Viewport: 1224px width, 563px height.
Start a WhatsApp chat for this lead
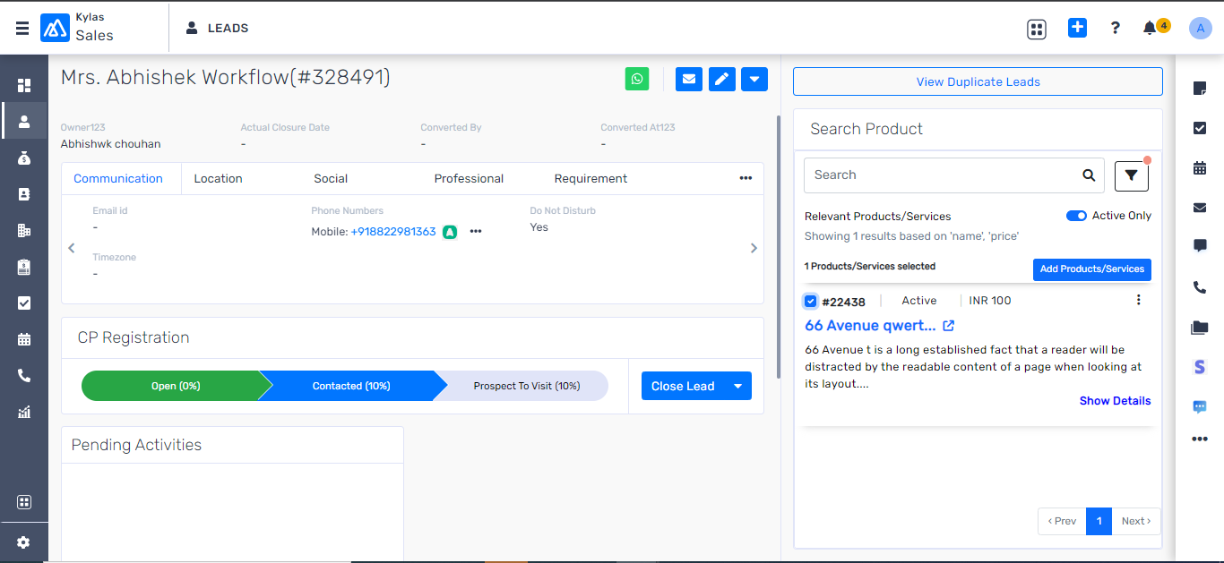[x=636, y=79]
